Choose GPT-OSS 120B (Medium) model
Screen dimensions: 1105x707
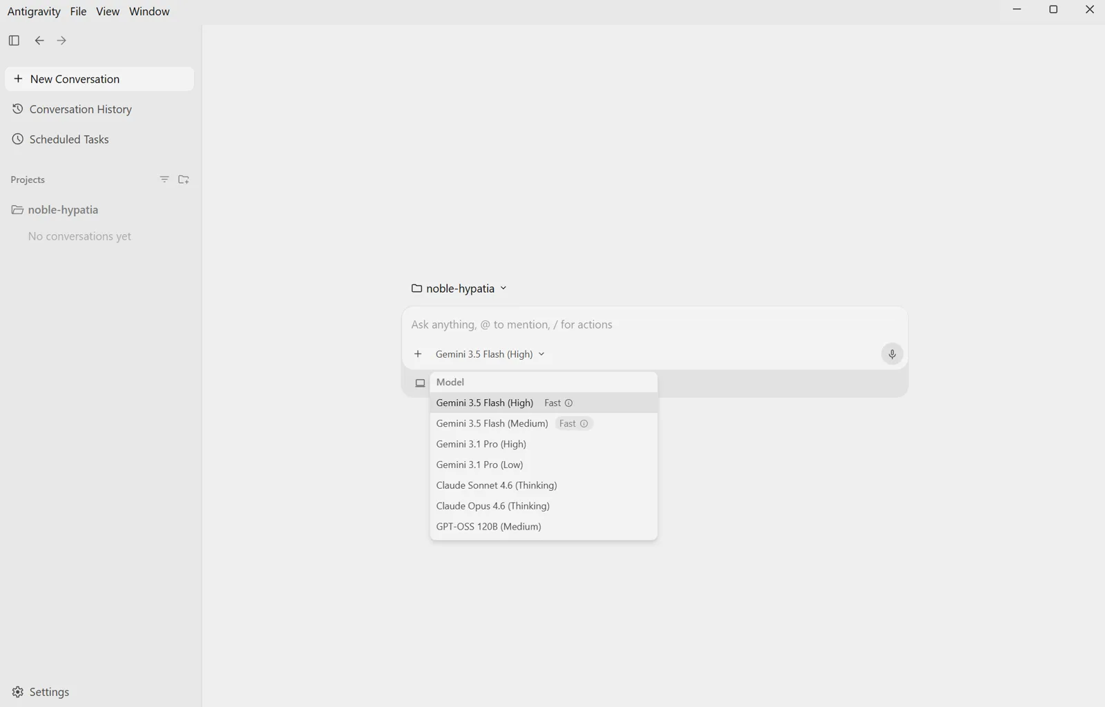[x=544, y=527]
